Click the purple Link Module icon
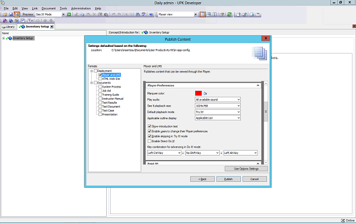The width and height of the screenshot is (356, 223). [x=5, y=21]
